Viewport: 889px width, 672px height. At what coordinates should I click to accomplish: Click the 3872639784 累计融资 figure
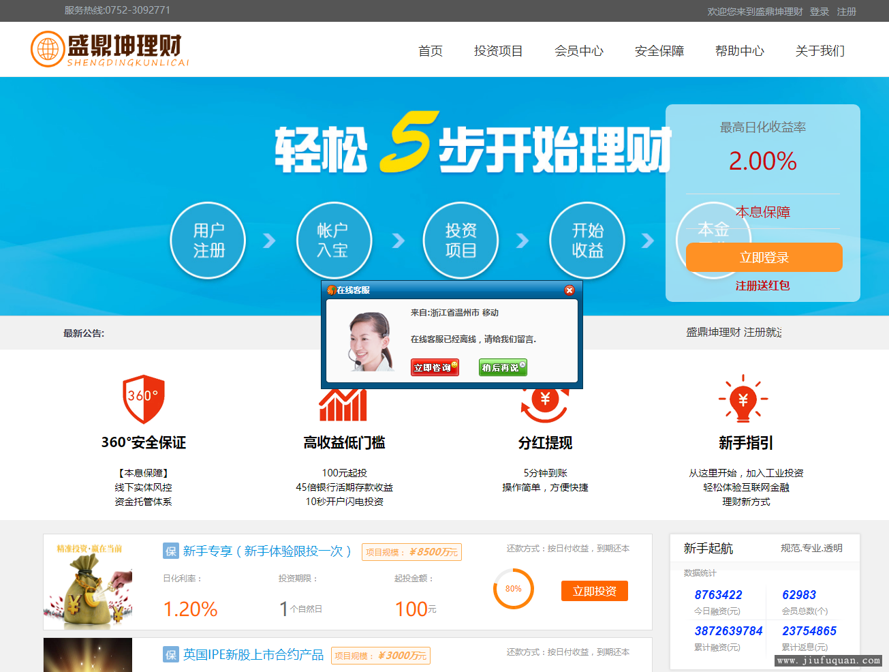coord(728,631)
